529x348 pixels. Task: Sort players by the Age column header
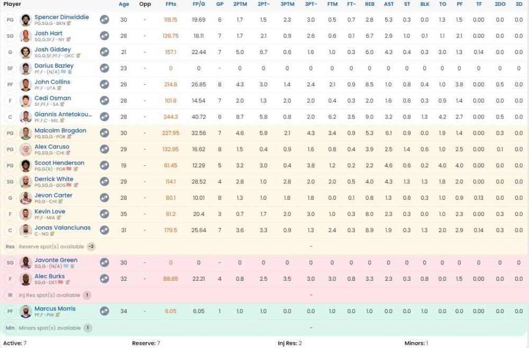(124, 4)
